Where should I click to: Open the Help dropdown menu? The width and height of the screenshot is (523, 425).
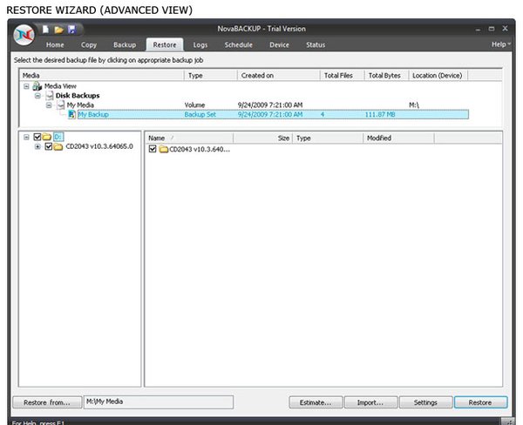(501, 44)
